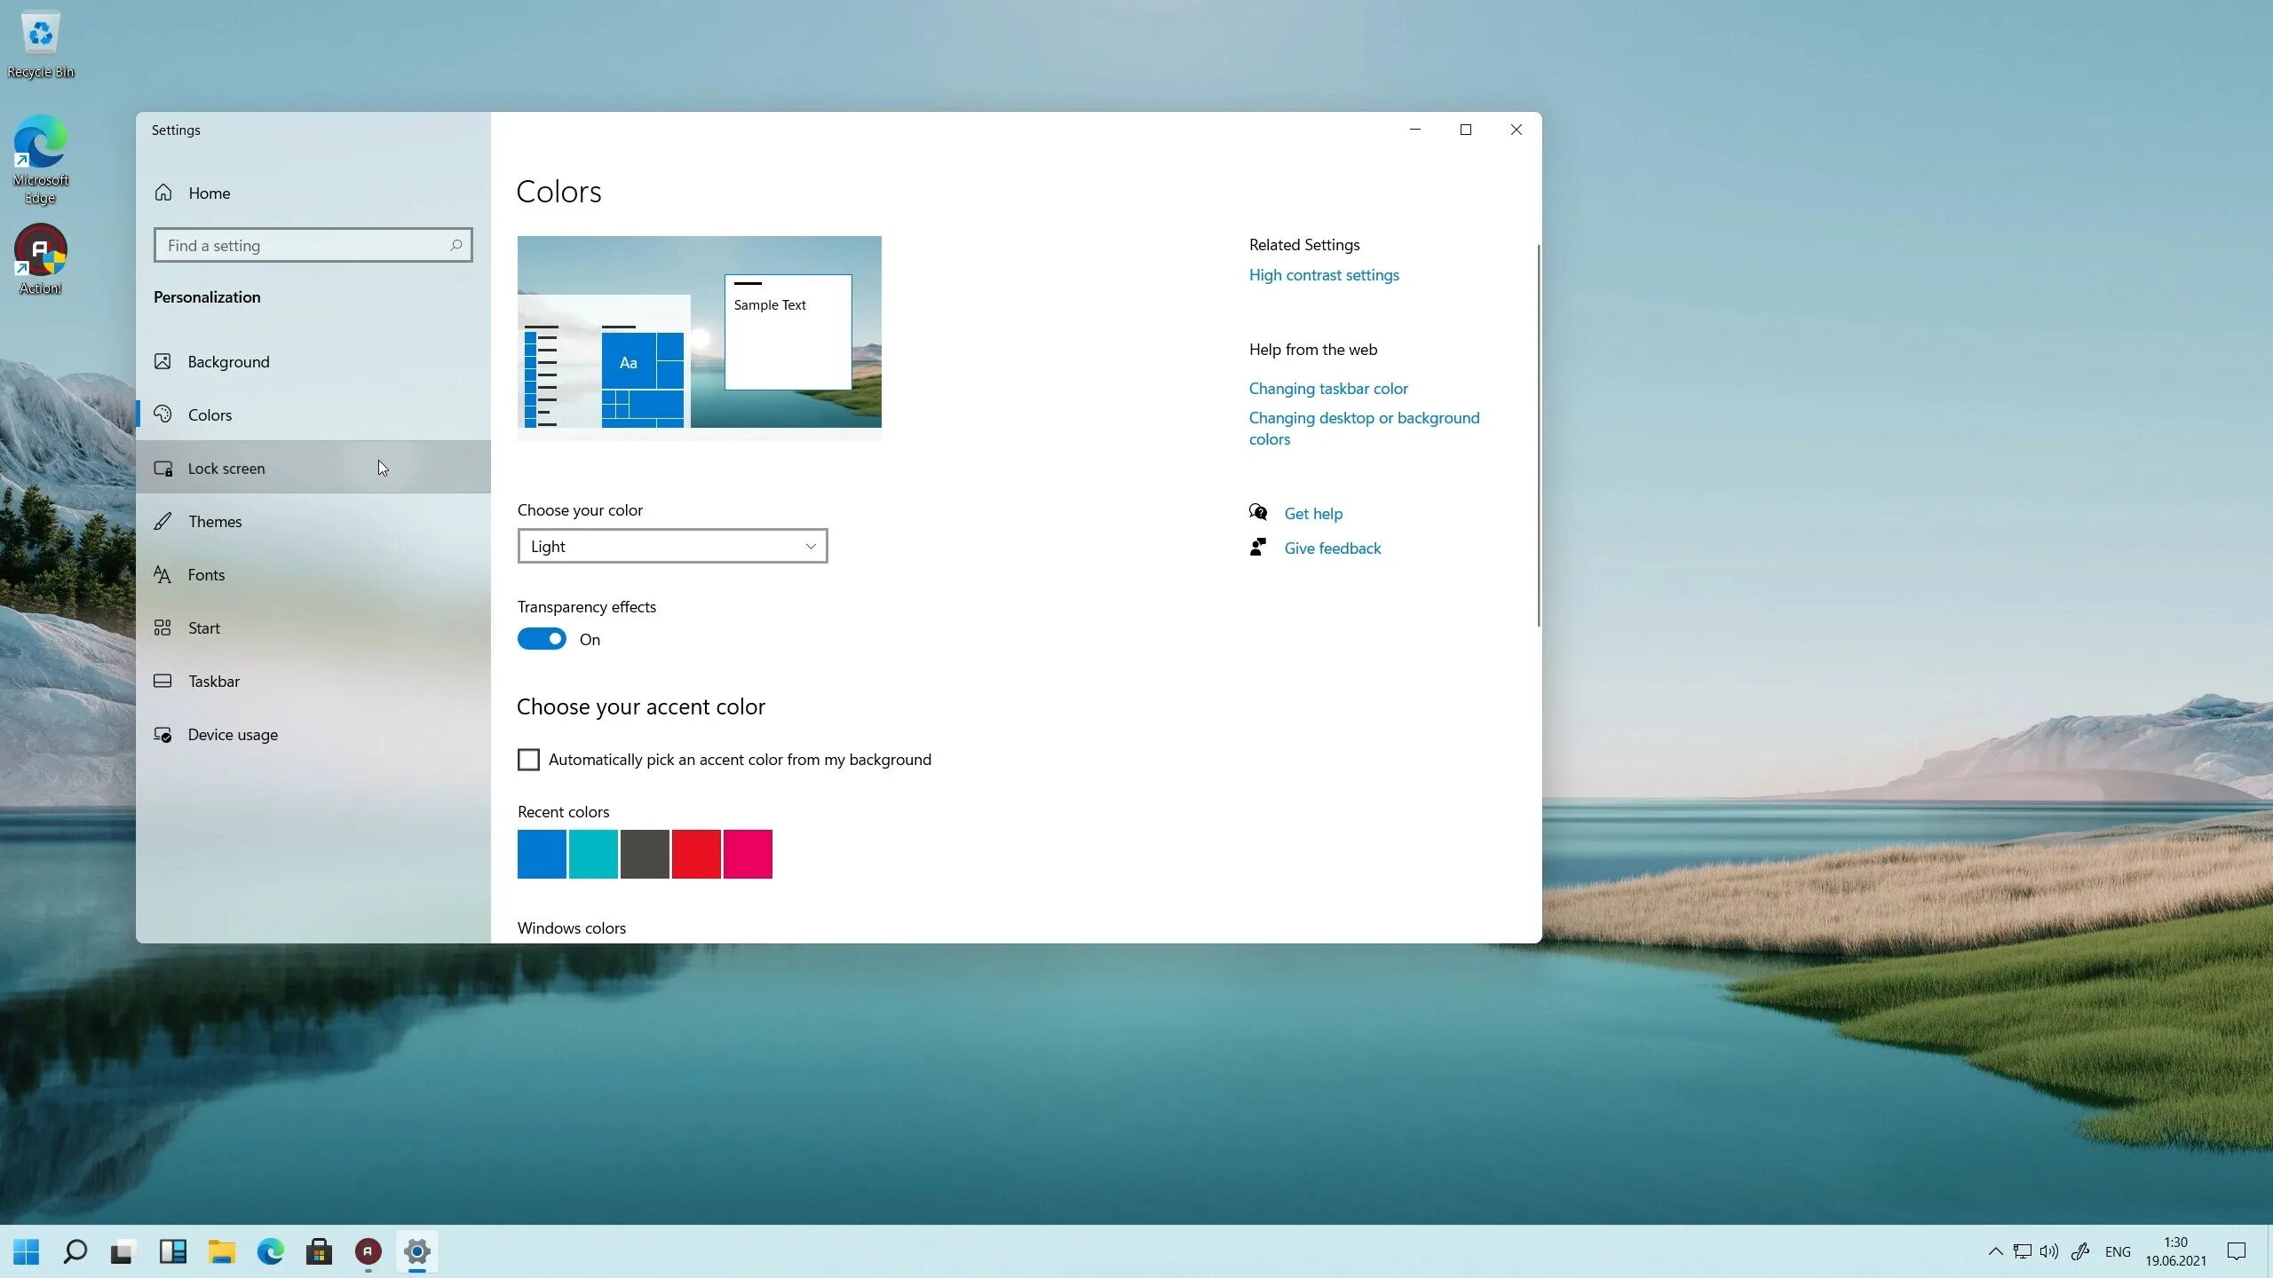Viewport: 2273px width, 1278px height.
Task: Open notification center icon
Action: (2236, 1251)
